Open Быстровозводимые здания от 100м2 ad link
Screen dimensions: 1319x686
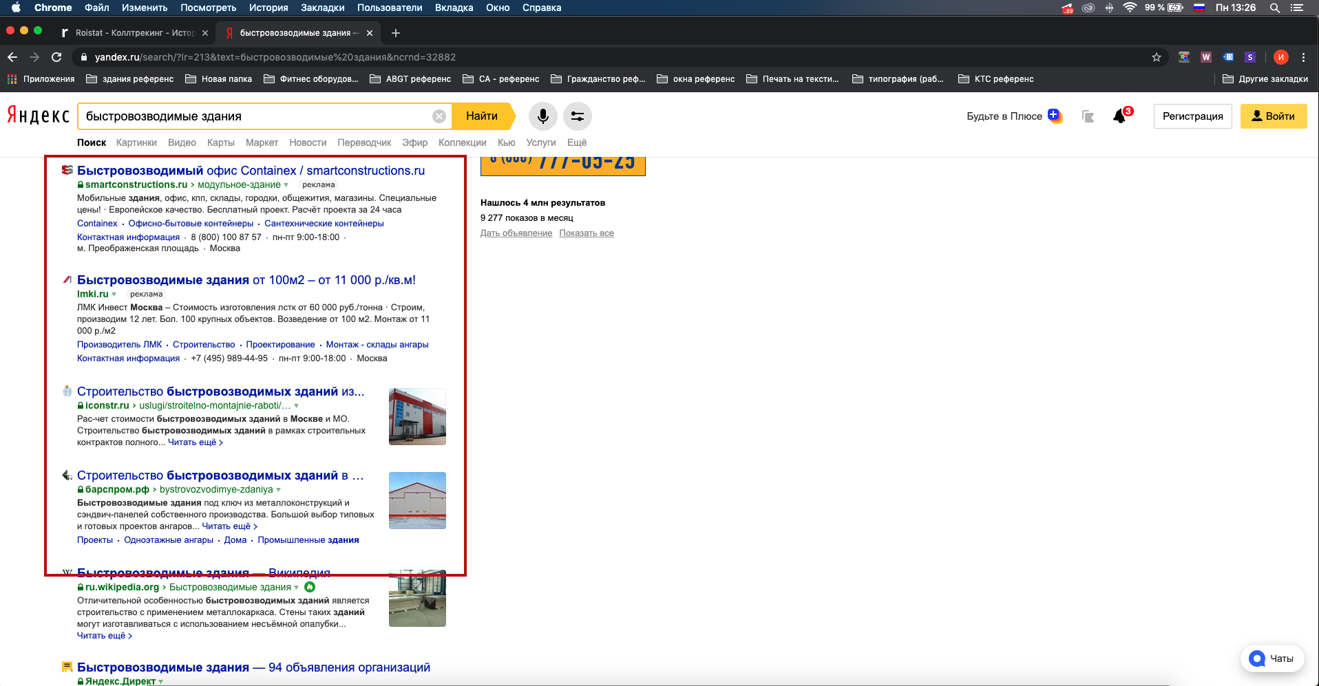pyautogui.click(x=246, y=280)
